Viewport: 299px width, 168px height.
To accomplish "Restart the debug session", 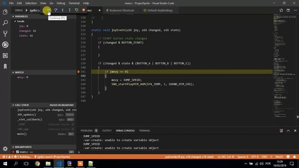I will coord(77,10).
